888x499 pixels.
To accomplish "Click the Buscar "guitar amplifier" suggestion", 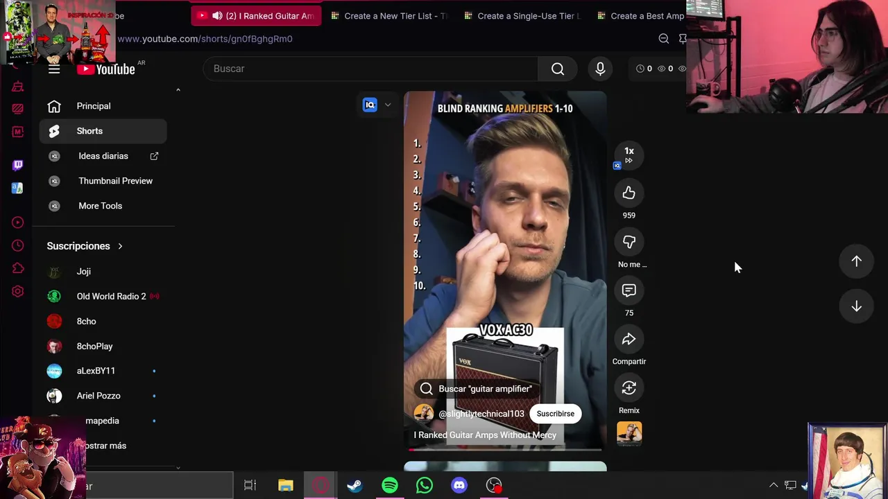I will [x=477, y=389].
